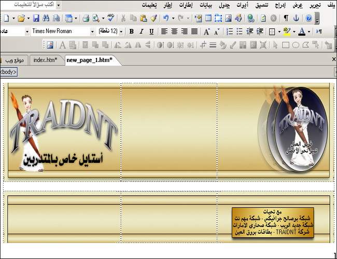The image size is (337, 259).
Task: Toggle Bold formatting
Action: [131, 32]
